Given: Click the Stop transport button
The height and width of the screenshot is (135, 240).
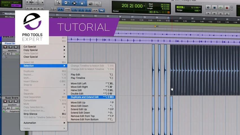Looking at the screenshot, I should coord(214,8).
